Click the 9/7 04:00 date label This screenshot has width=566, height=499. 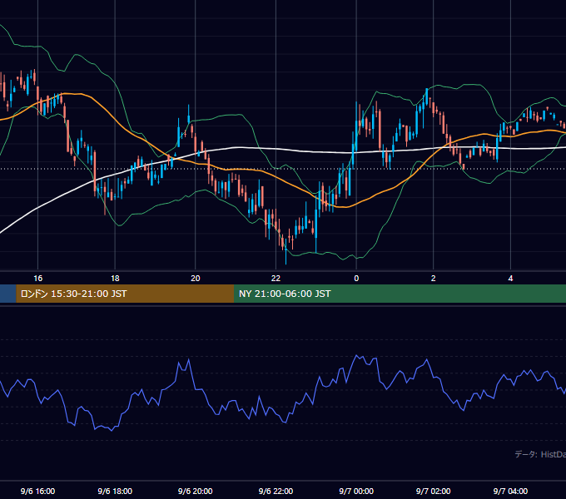510,491
